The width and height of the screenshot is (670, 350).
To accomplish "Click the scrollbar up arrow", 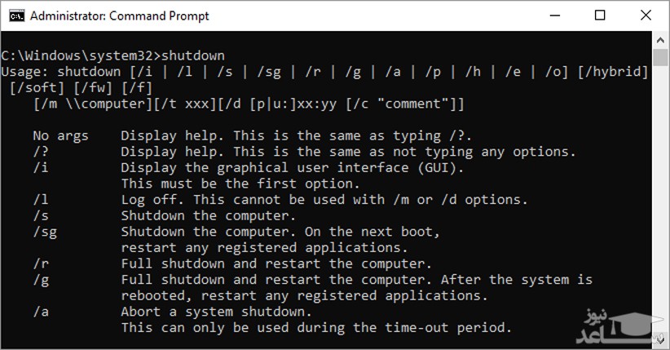I will (x=661, y=40).
